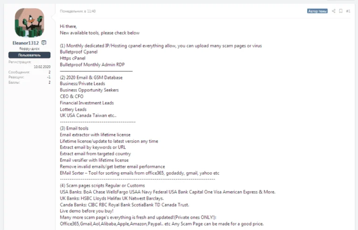Viewport: 358px width, 230px height.
Task: Click the 'Live demo before you buy!' line
Action: pos(87,211)
